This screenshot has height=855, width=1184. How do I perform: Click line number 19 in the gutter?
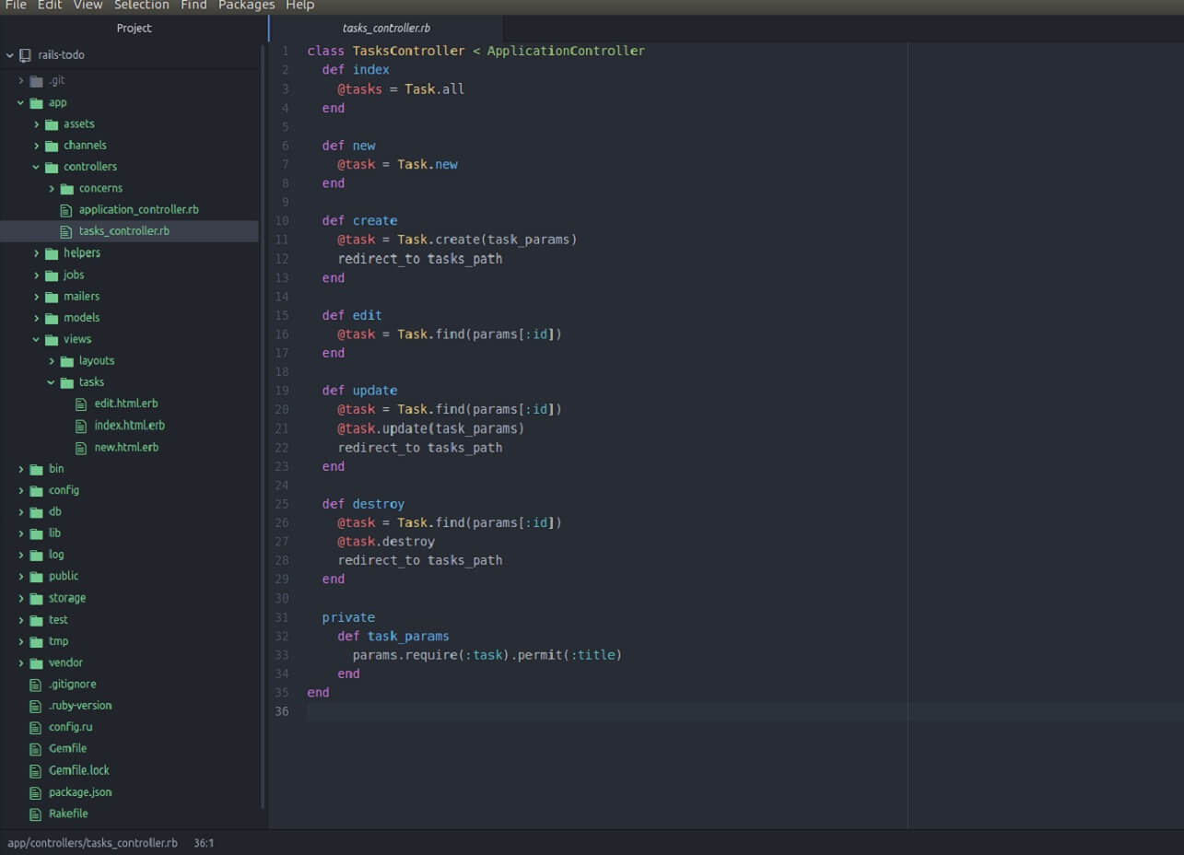pos(282,391)
